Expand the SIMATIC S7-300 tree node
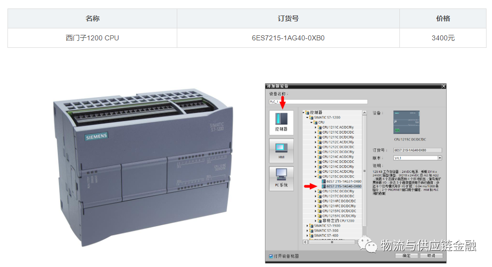The width and height of the screenshot is (492, 267). coord(307,231)
